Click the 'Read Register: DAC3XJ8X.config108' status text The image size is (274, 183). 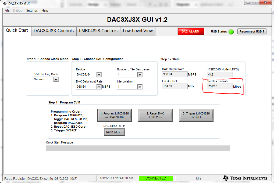click(x=41, y=178)
